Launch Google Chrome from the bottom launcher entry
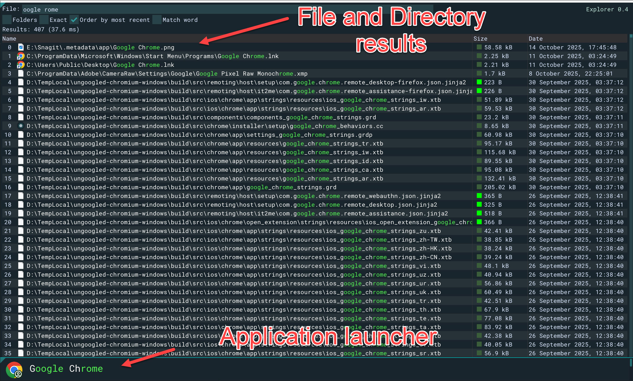The width and height of the screenshot is (633, 381). point(66,369)
